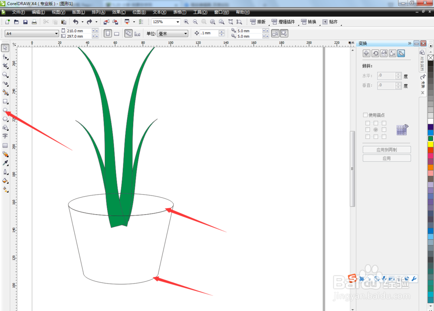The width and height of the screenshot is (434, 311).
Task: Open the 排列(A) menu
Action: point(99,12)
